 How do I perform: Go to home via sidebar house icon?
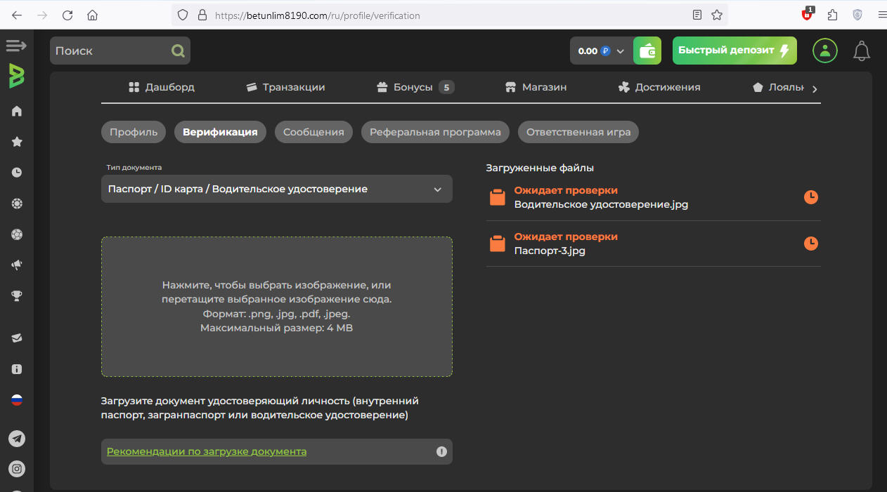[x=17, y=111]
